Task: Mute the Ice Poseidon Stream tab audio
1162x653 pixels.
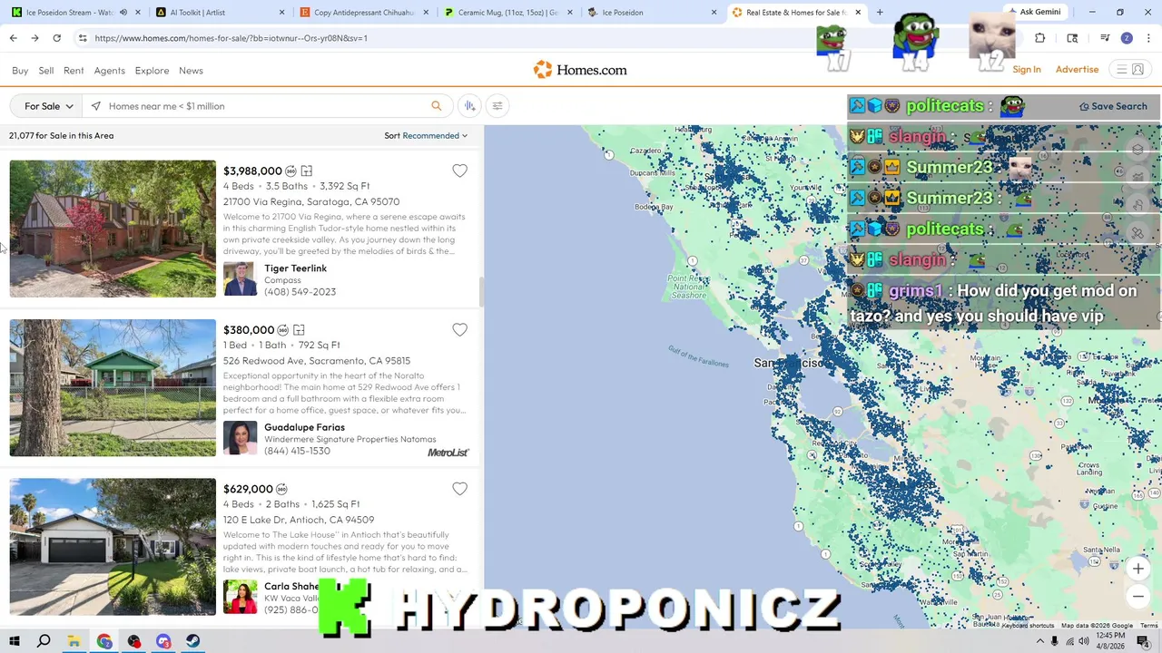Action: click(x=123, y=12)
